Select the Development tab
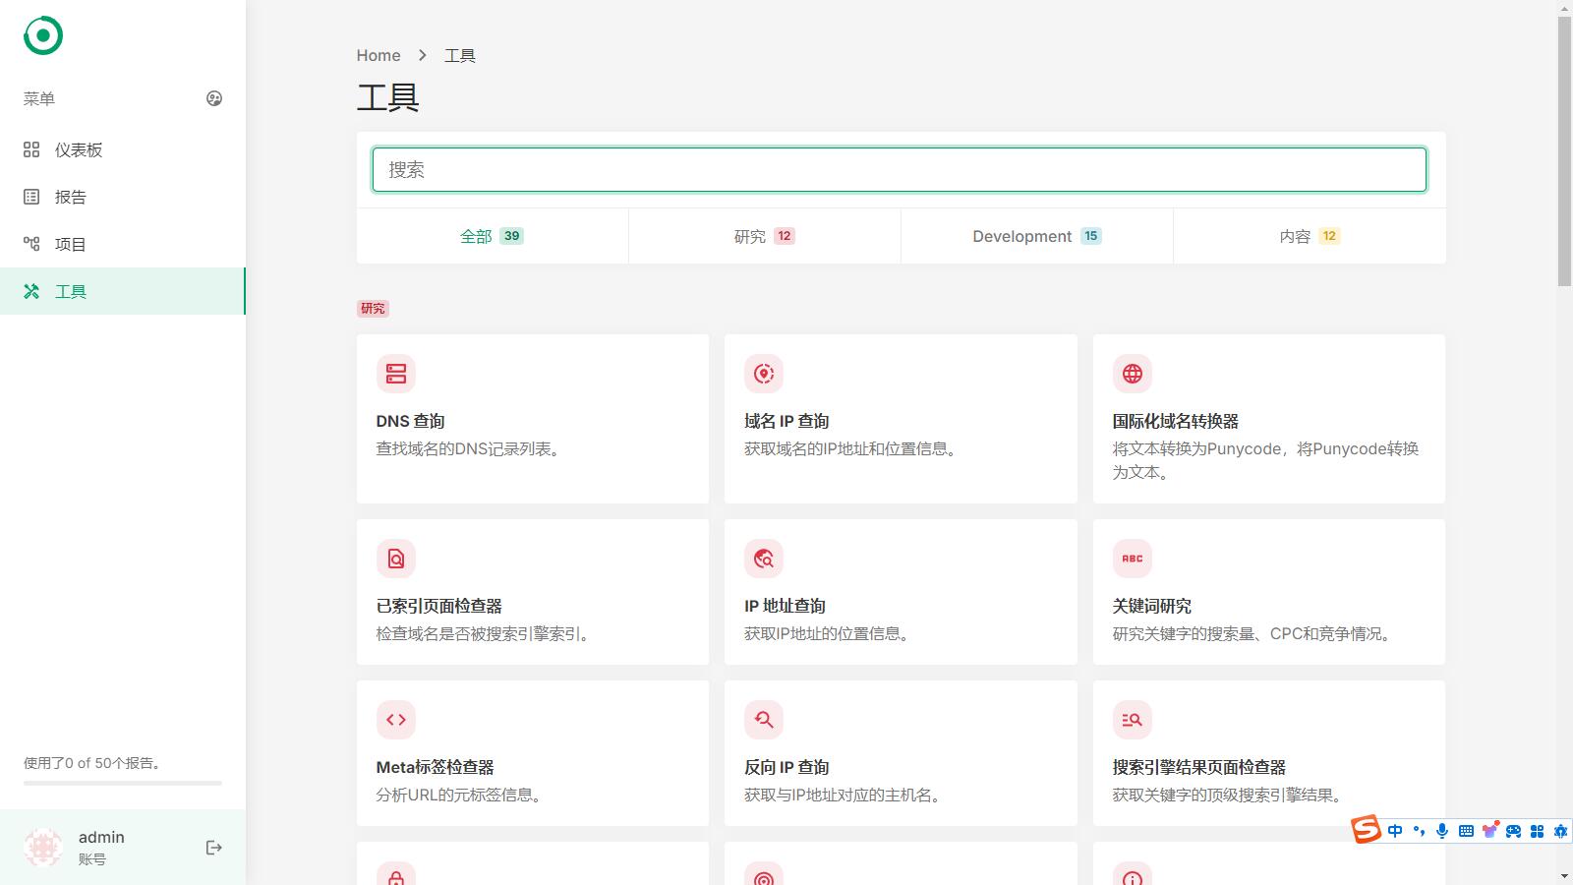Image resolution: width=1573 pixels, height=885 pixels. click(x=1036, y=236)
